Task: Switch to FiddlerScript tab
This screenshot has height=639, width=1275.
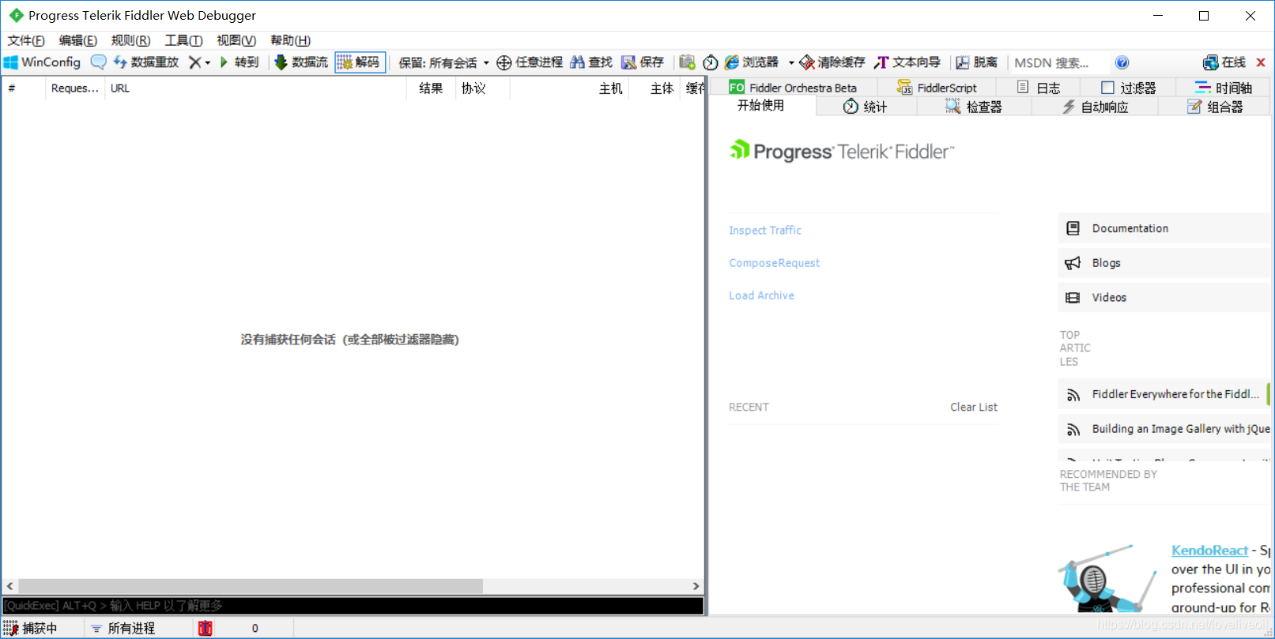Action: click(x=937, y=88)
